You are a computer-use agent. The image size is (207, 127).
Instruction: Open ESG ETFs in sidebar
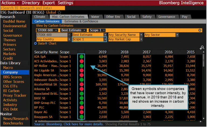click(x=10, y=86)
